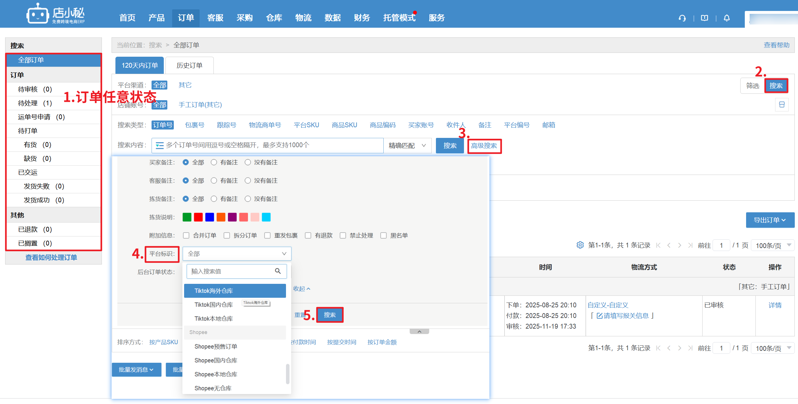
Task: Click the 高级搜索 link
Action: (x=484, y=146)
